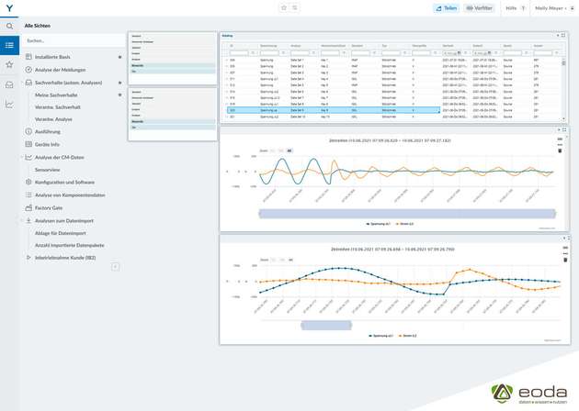
Task: Click the Verfilter button in the top bar
Action: point(479,8)
